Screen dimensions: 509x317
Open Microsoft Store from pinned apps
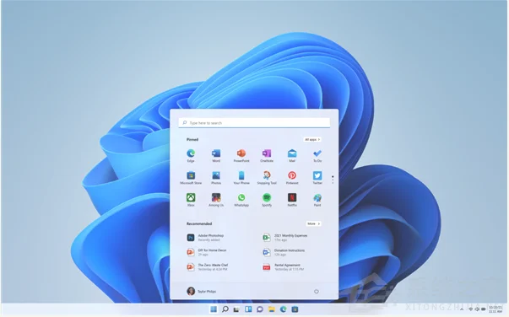[191, 178]
